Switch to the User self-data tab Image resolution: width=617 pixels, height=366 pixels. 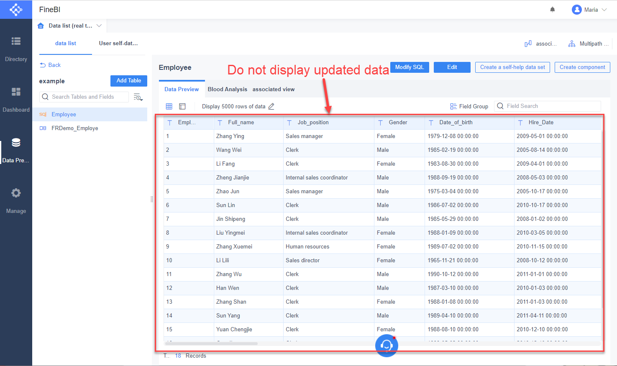[x=118, y=43]
